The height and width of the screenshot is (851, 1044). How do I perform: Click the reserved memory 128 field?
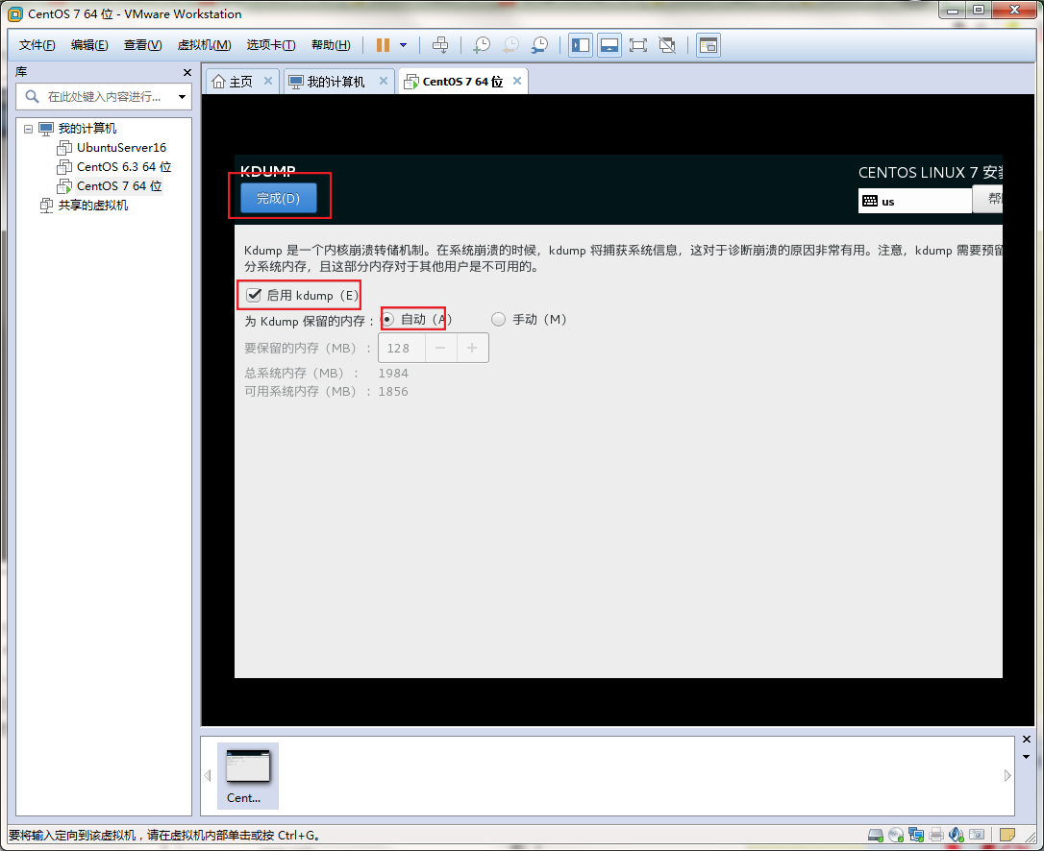click(x=402, y=348)
